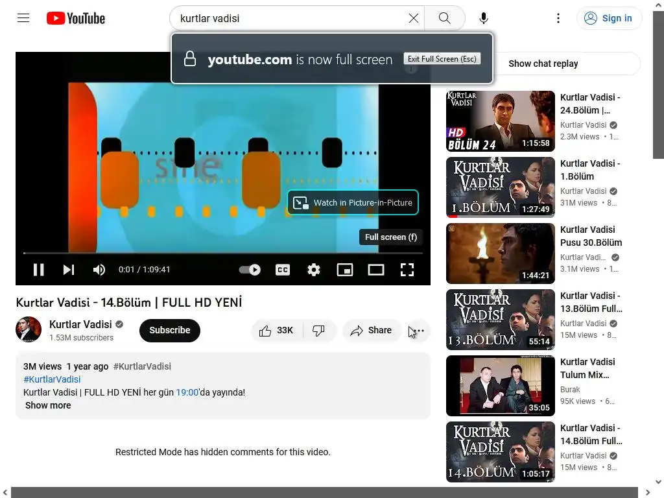Sign in to YouTube
Image resolution: width=664 pixels, height=498 pixels.
[x=608, y=18]
